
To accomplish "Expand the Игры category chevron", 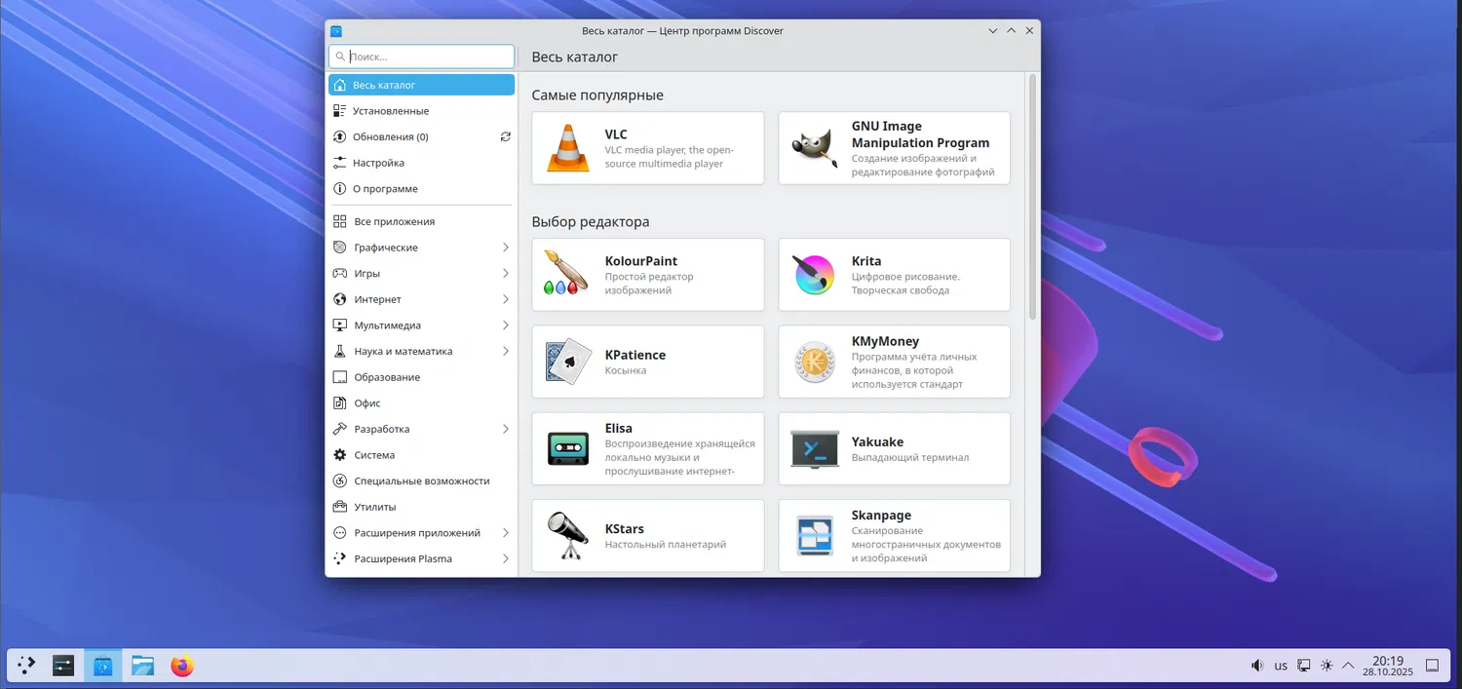I will coord(506,274).
